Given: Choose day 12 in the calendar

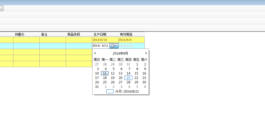Looking at the screenshot, I should [113, 73].
